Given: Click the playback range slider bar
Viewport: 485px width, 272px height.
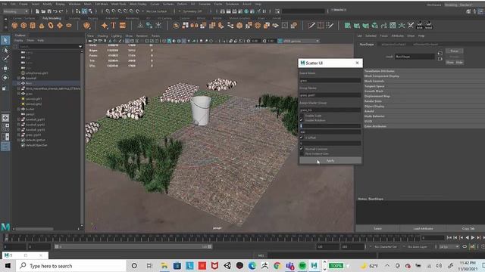Looking at the screenshot, I should pyautogui.click(x=133, y=246).
